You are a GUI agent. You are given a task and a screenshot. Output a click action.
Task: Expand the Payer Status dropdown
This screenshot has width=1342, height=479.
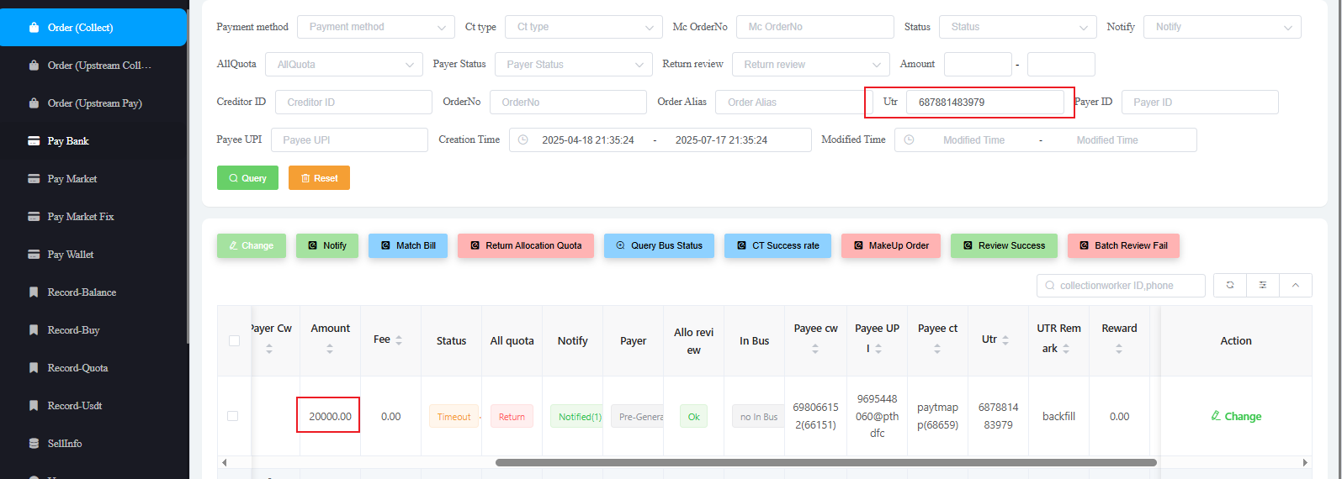pyautogui.click(x=573, y=65)
